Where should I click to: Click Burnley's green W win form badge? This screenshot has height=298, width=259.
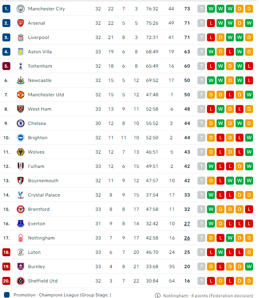point(249,267)
